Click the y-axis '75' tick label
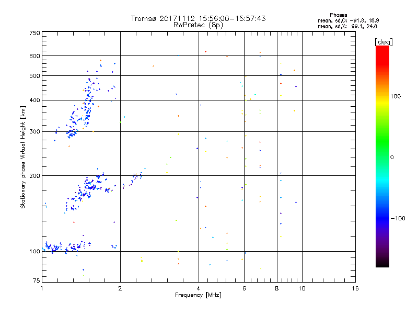Image resolution: width=418 pixels, height=314 pixels. click(x=37, y=281)
